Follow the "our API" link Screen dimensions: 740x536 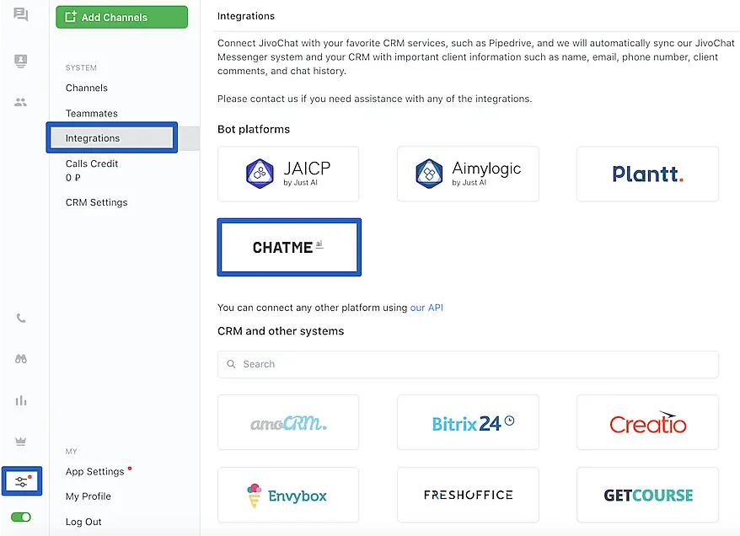pyautogui.click(x=426, y=308)
